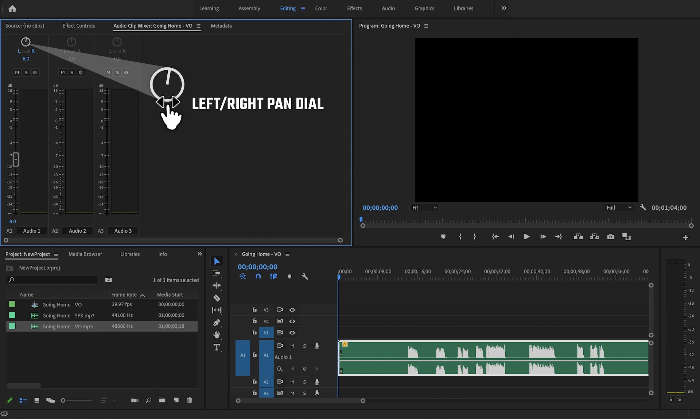Toggle mute on Audio 1 track
Viewport: 700px width, 419px height.
(292, 346)
